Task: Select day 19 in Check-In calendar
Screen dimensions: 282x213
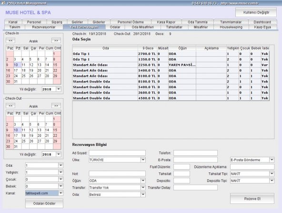Action: [31, 71]
